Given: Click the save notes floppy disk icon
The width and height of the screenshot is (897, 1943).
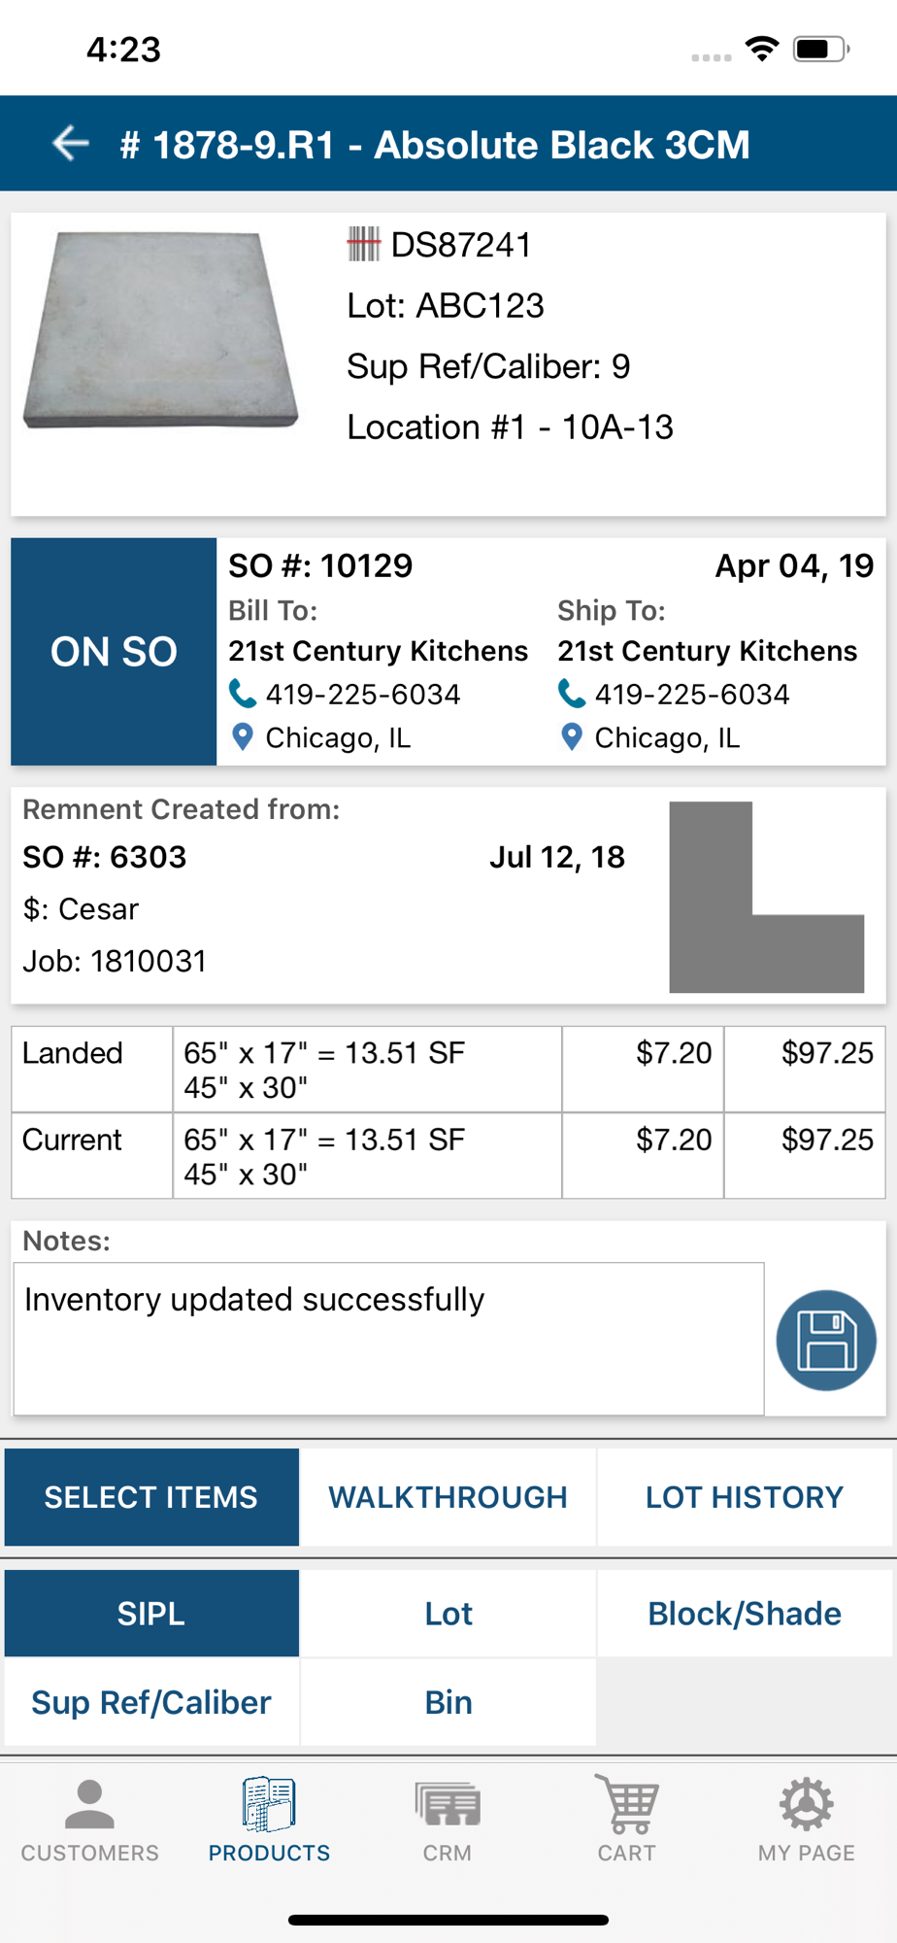Looking at the screenshot, I should pyautogui.click(x=826, y=1341).
